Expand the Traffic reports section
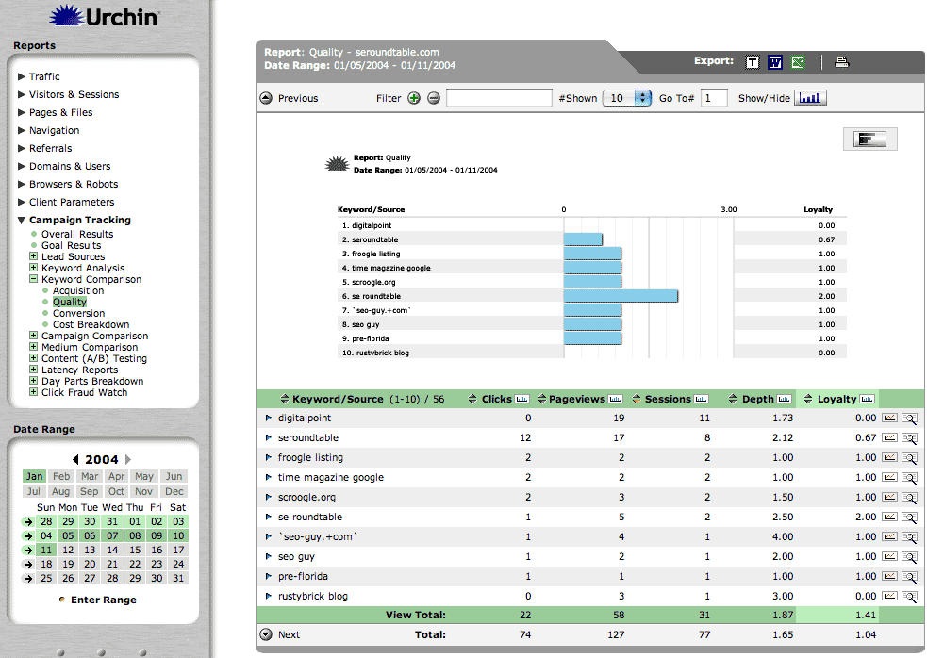The image size is (927, 658). point(22,76)
